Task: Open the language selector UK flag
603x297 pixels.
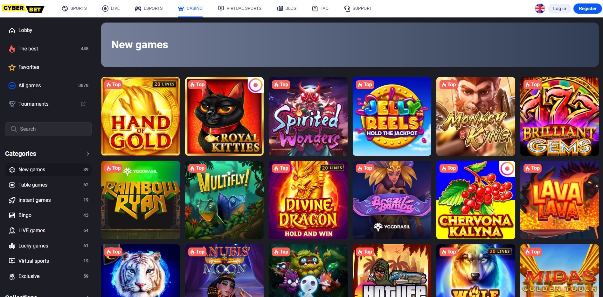Action: 540,9
